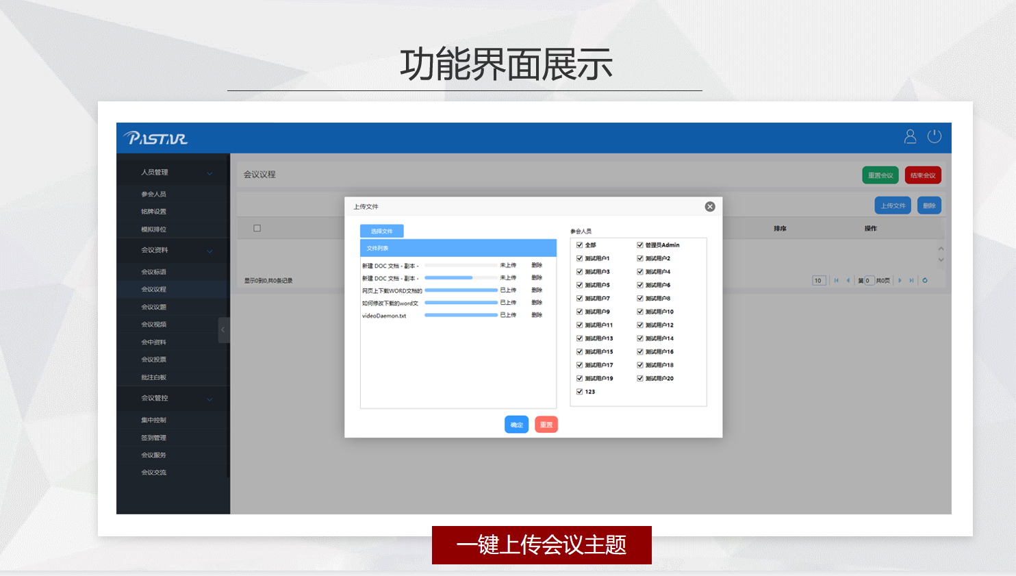Click the 排序 column header
The height and width of the screenshot is (576, 1016).
[x=780, y=229]
